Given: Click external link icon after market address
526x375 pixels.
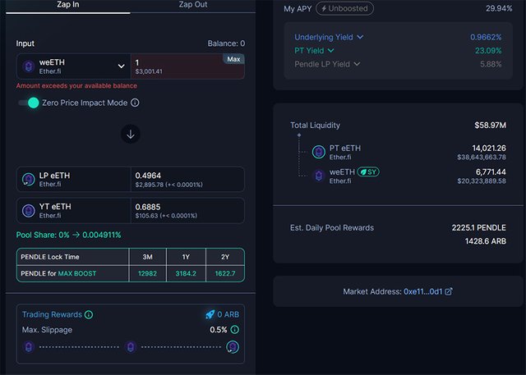Looking at the screenshot, I should [449, 291].
